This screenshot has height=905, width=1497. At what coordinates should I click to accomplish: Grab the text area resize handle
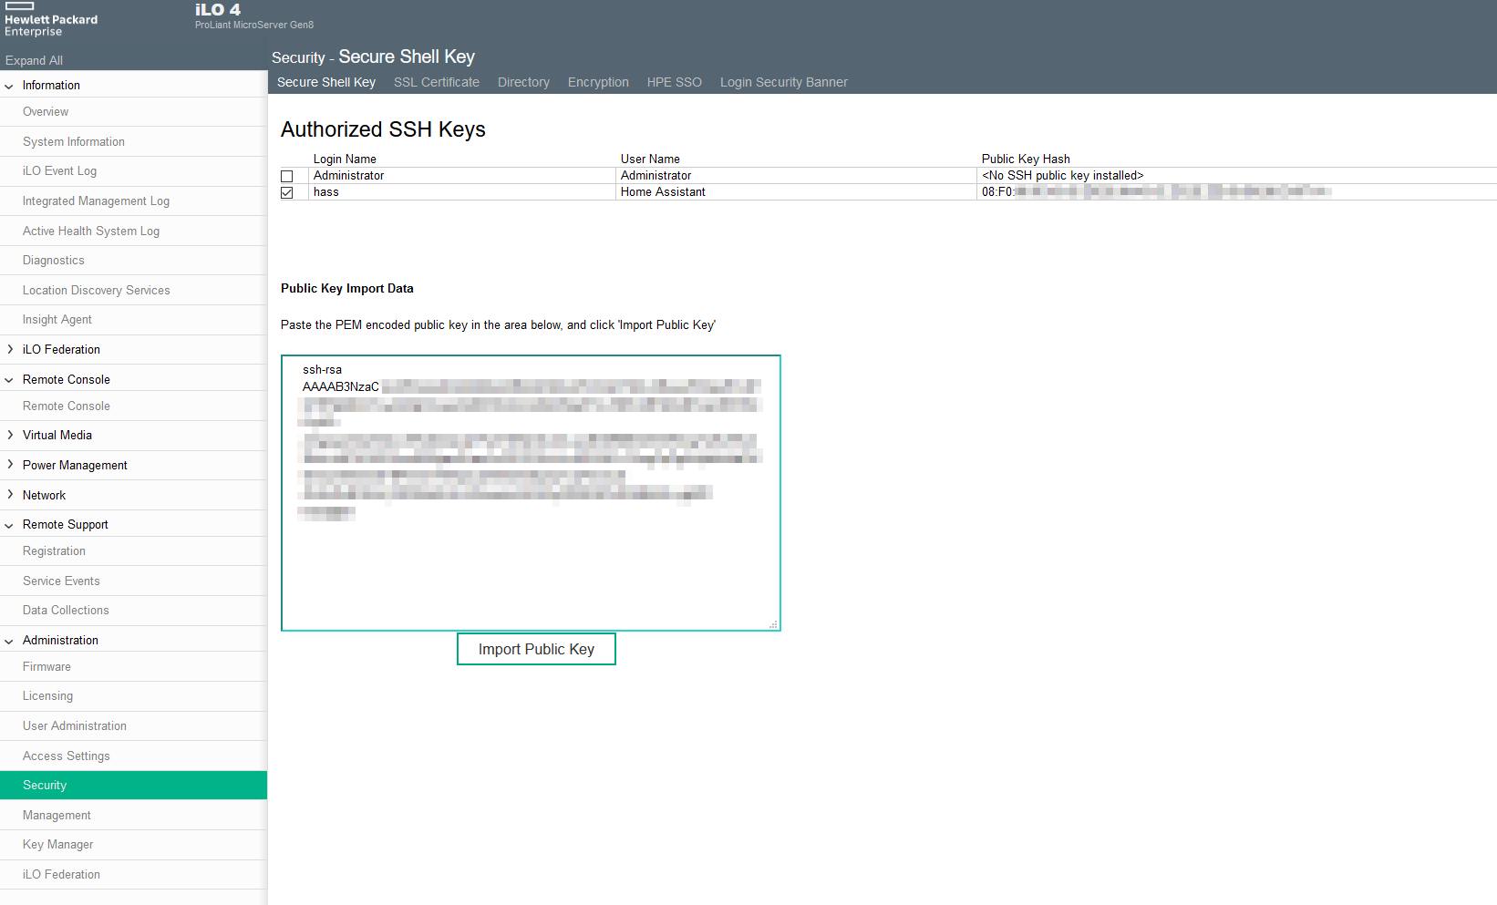(x=773, y=624)
